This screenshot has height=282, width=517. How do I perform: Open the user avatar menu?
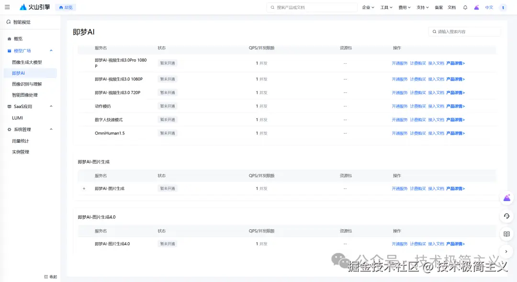(x=503, y=7)
